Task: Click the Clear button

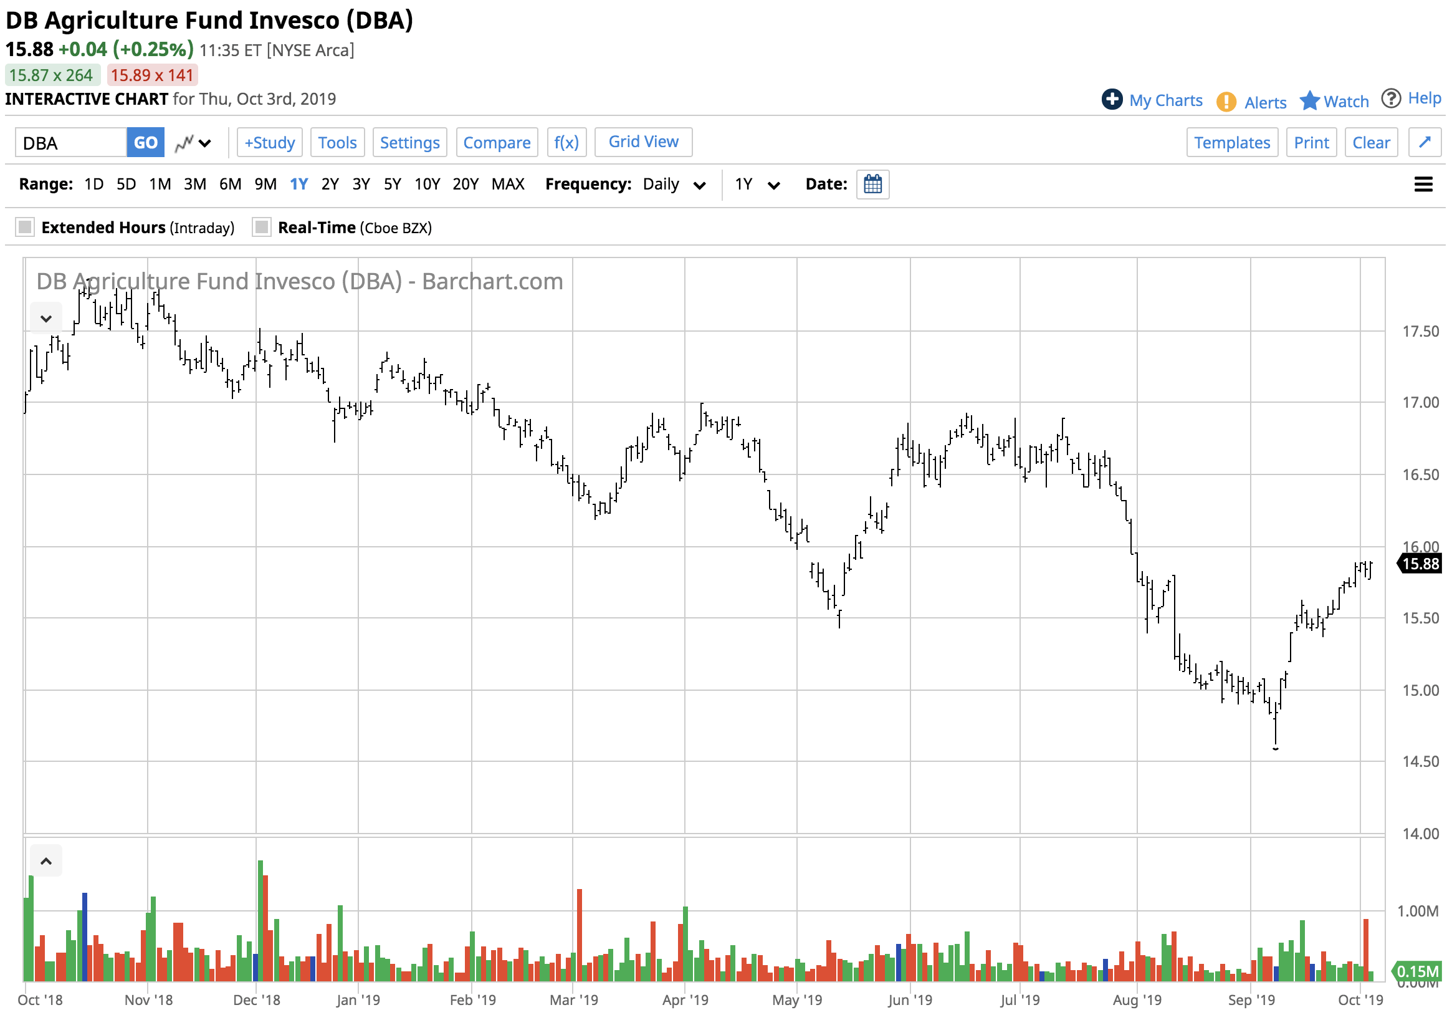Action: 1371,142
